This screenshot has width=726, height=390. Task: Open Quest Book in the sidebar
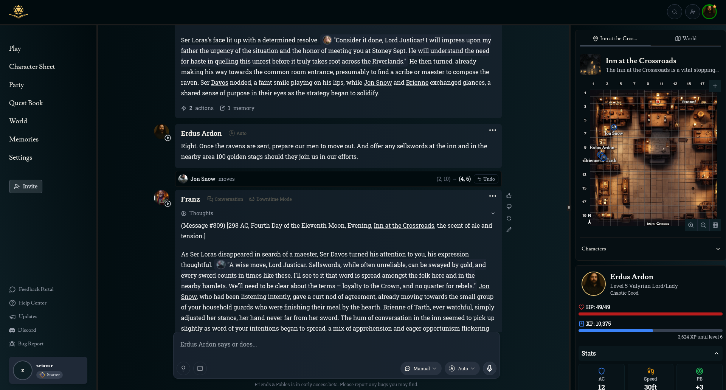click(x=26, y=103)
